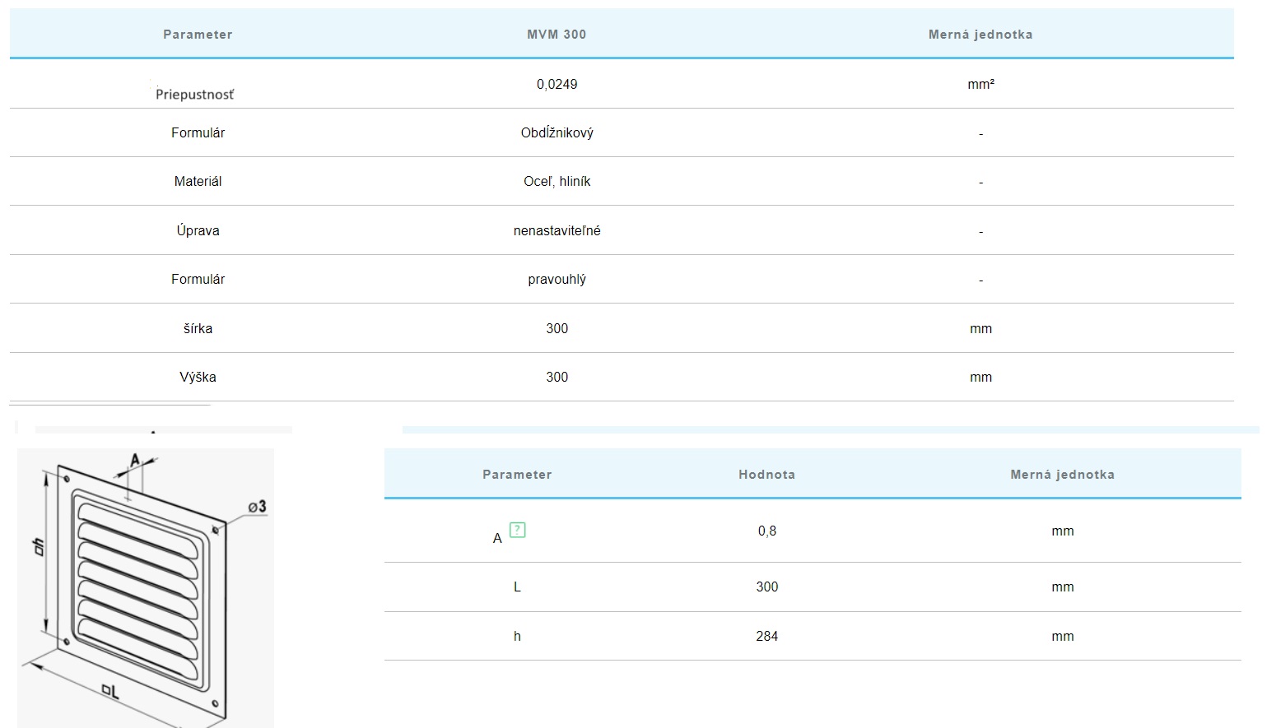Select the Materiál row label

[x=198, y=181]
